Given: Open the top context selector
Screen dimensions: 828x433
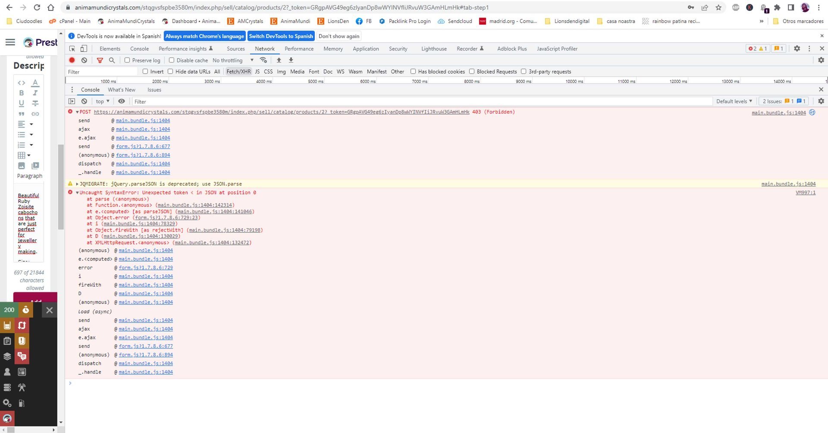Looking at the screenshot, I should pos(103,101).
